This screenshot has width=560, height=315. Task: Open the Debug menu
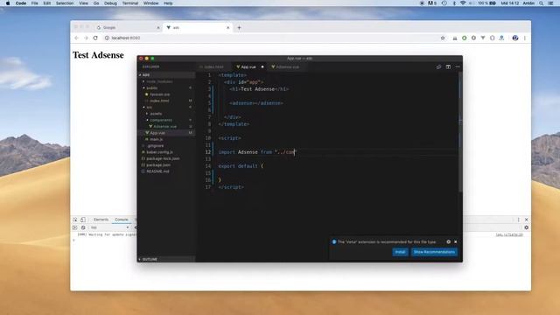pyautogui.click(x=110, y=3)
